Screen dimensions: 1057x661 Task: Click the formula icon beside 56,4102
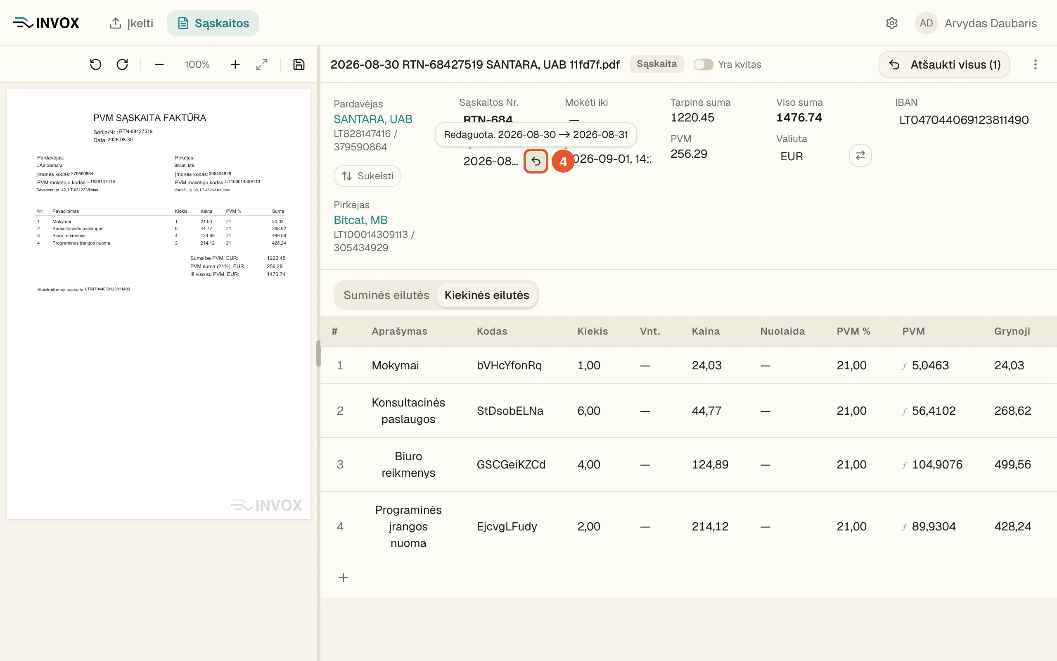[x=904, y=411]
